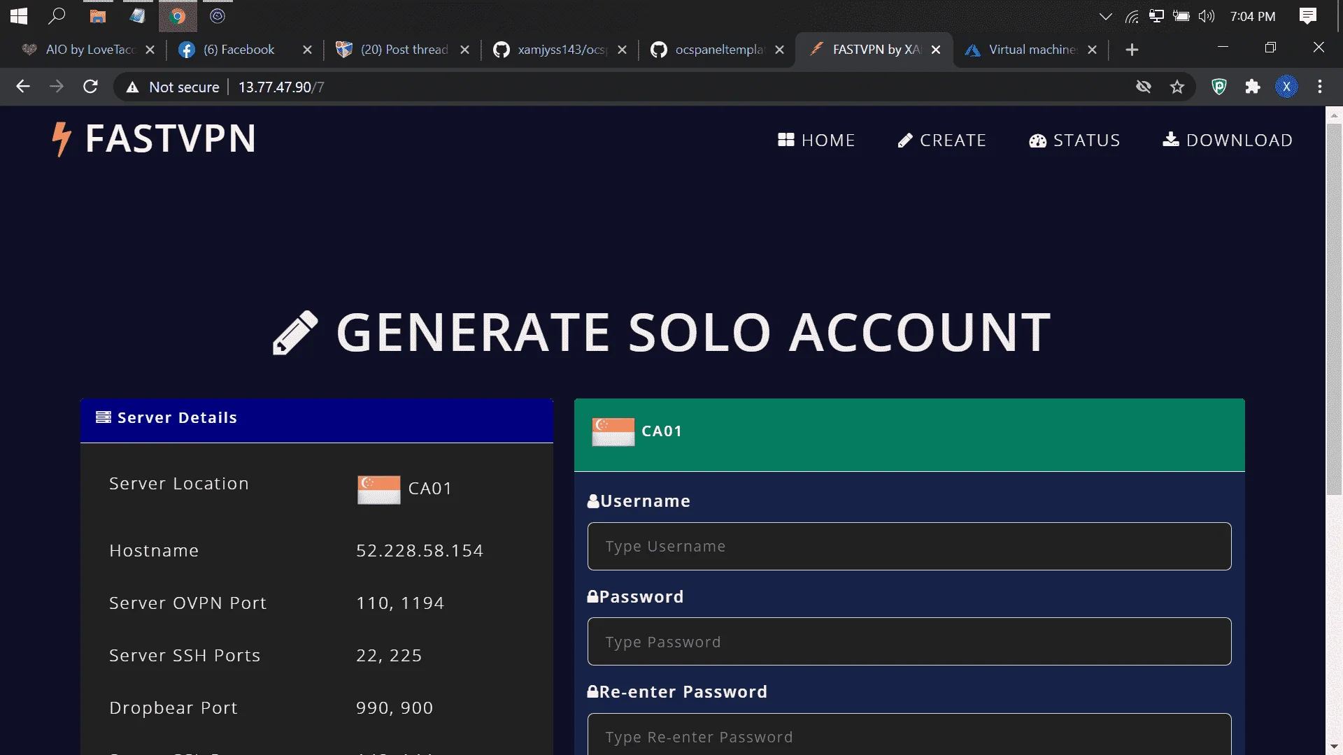Open the Chrome profile avatar
The width and height of the screenshot is (1343, 755).
[1286, 87]
